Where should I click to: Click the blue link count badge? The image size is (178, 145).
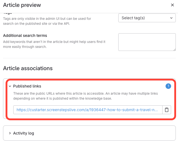(168, 86)
